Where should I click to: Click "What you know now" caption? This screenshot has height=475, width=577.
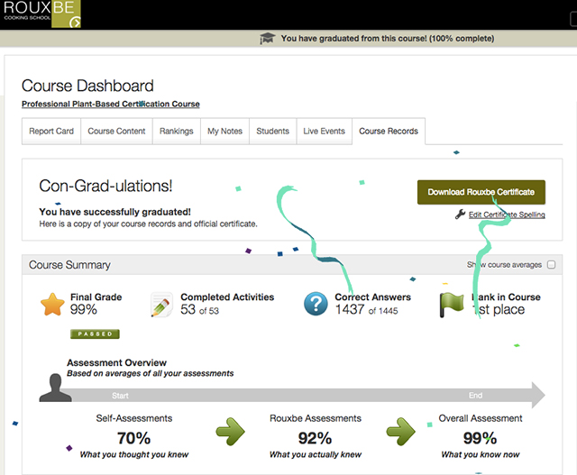tap(481, 455)
